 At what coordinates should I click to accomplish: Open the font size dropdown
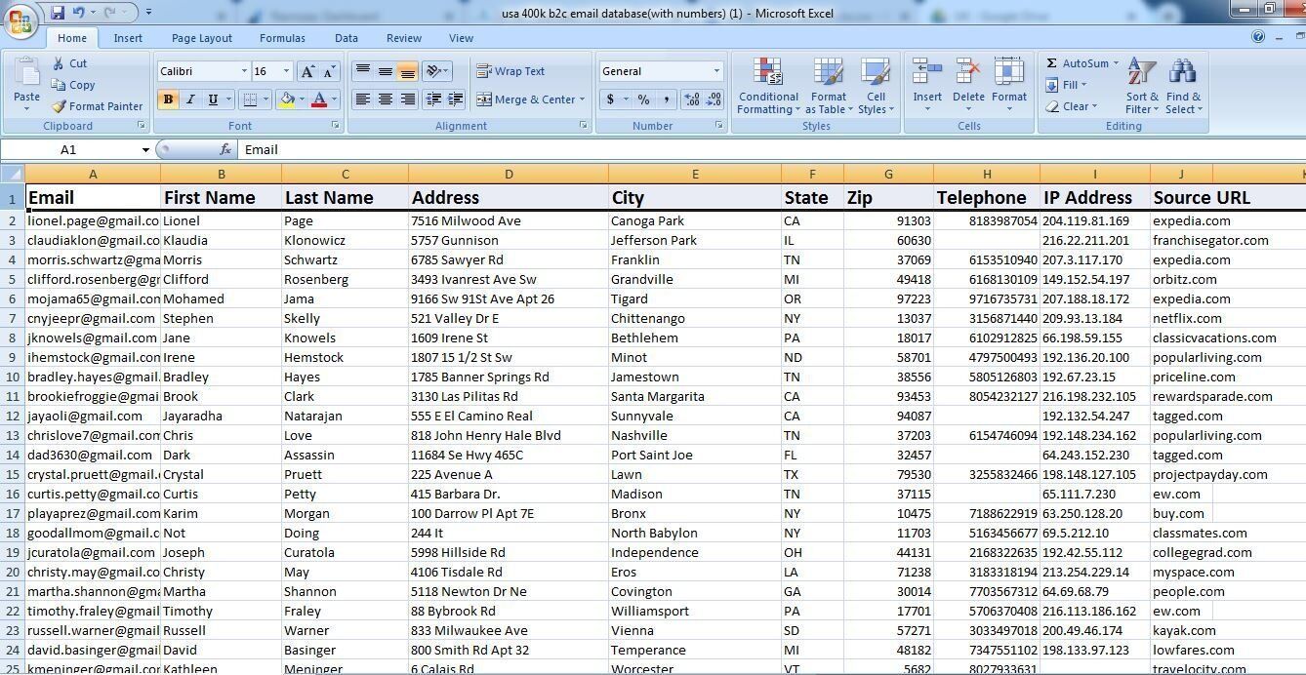pos(286,71)
